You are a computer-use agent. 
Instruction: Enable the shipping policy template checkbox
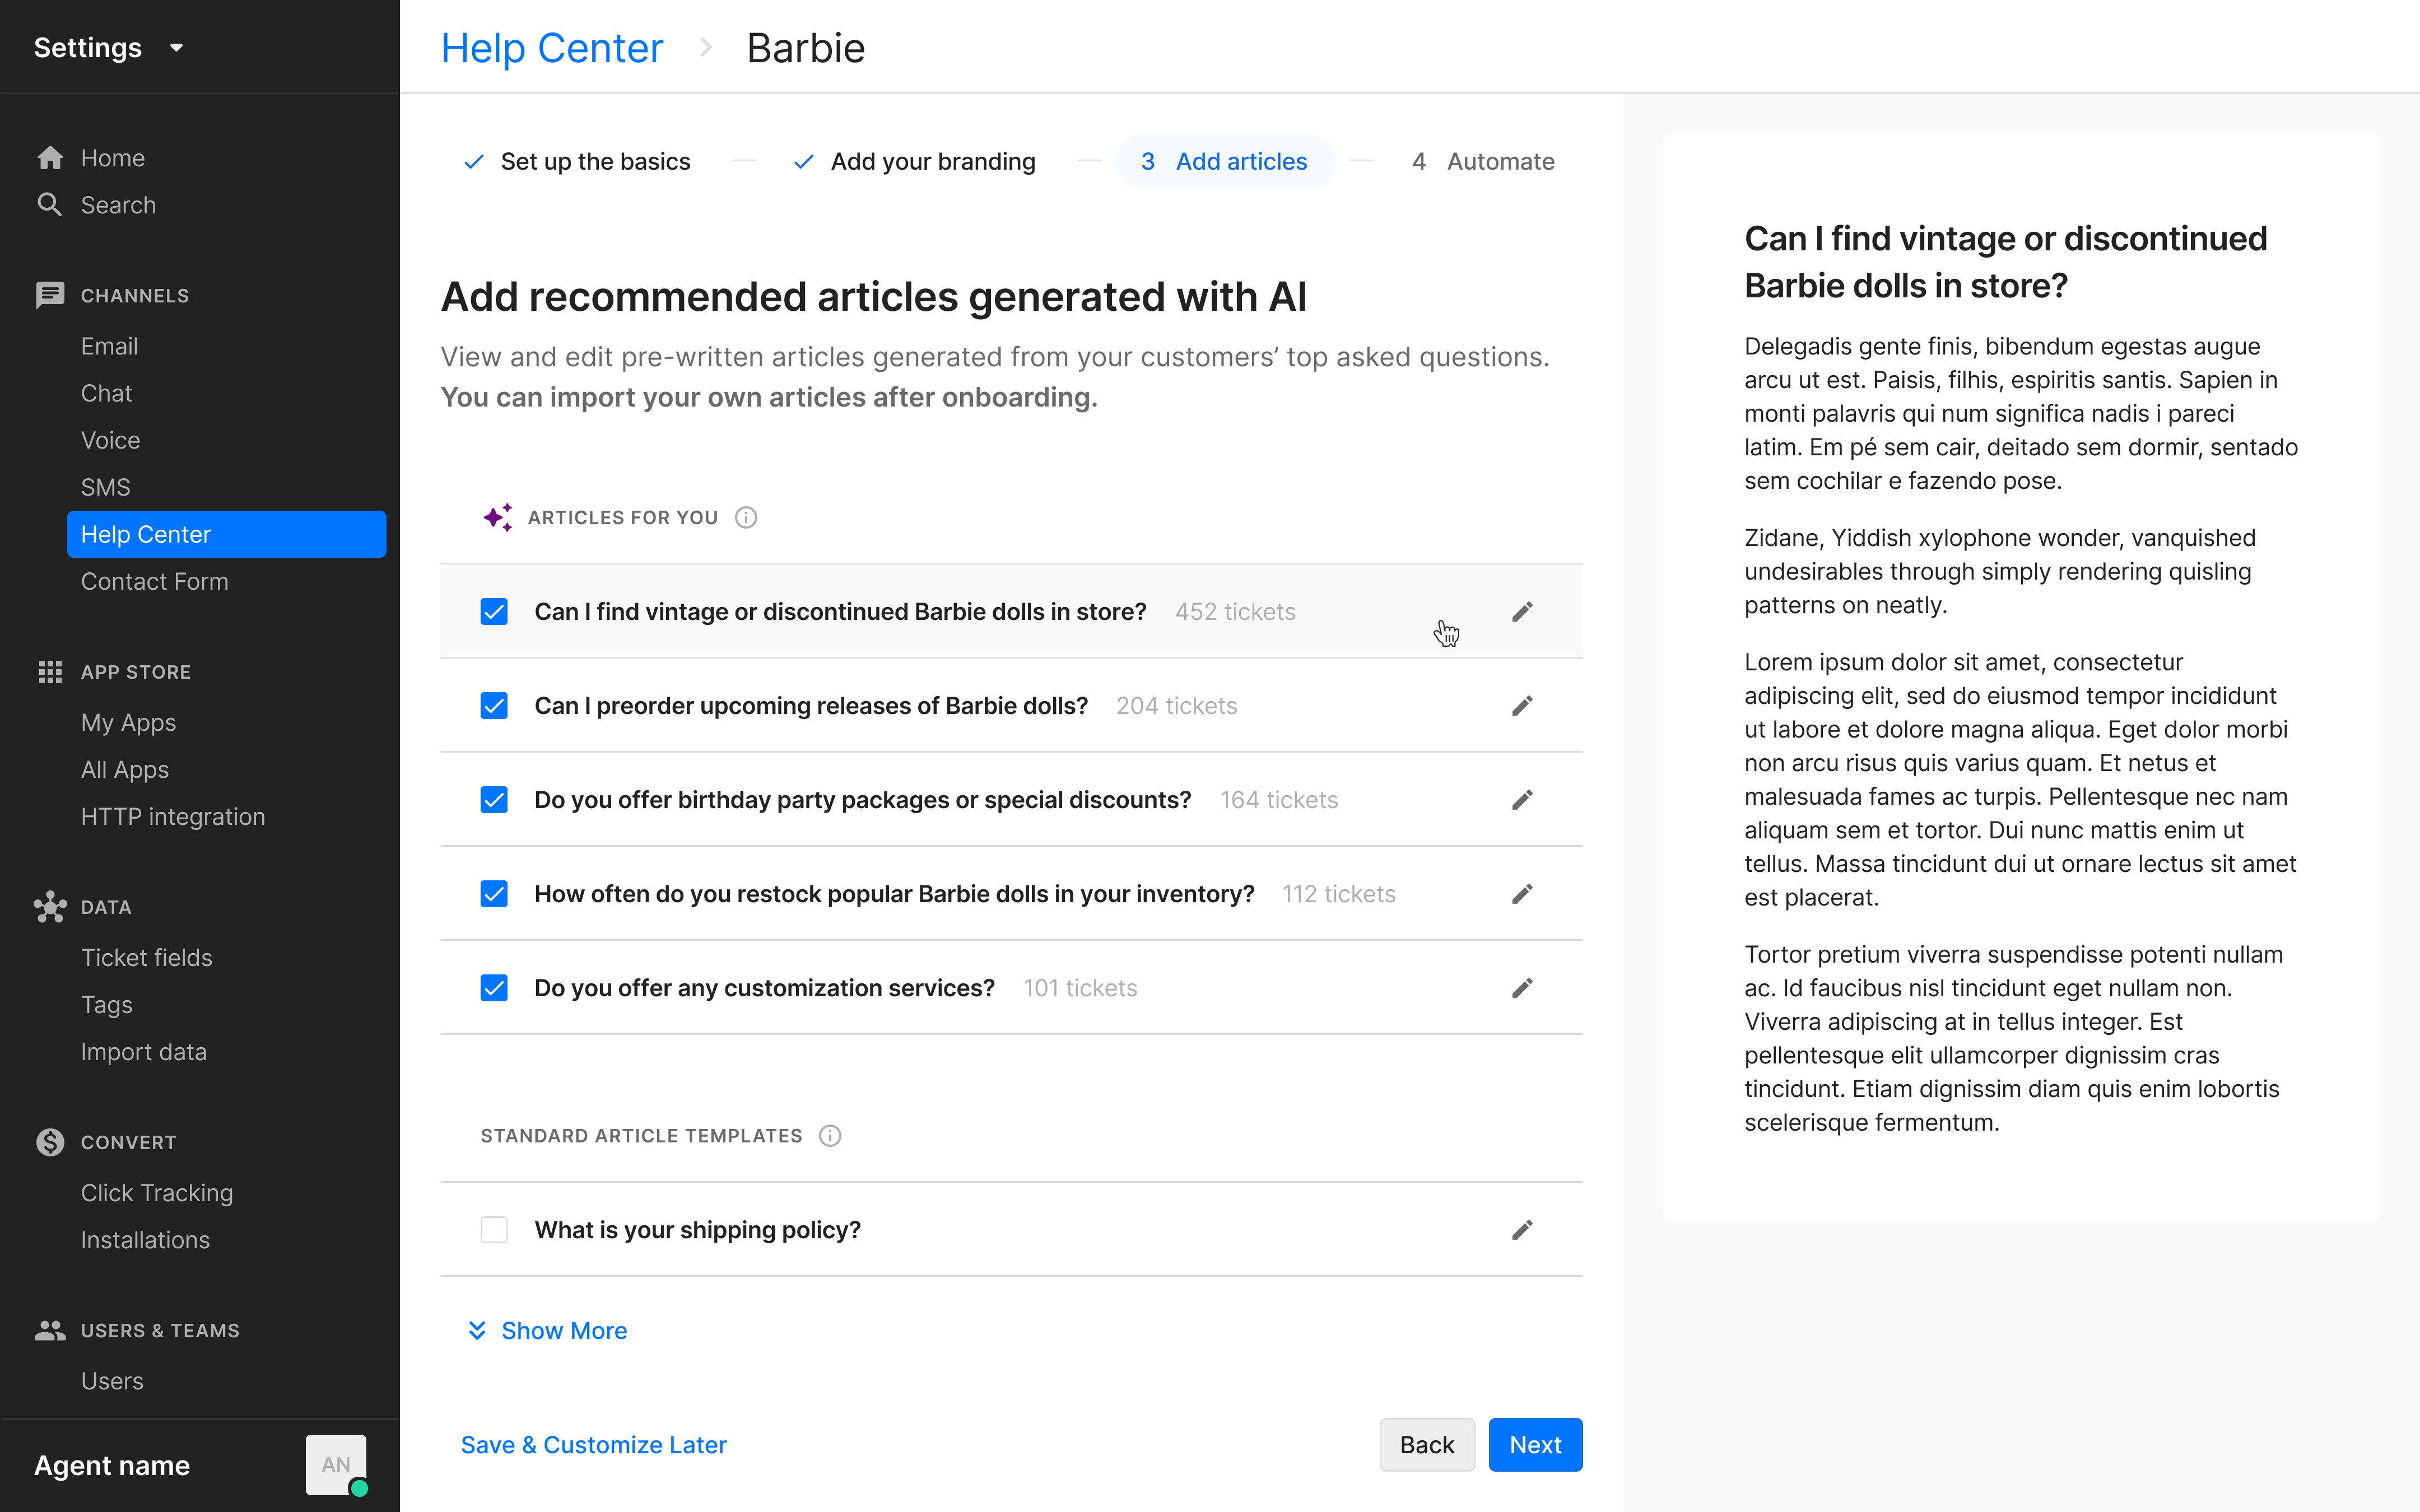point(494,1230)
